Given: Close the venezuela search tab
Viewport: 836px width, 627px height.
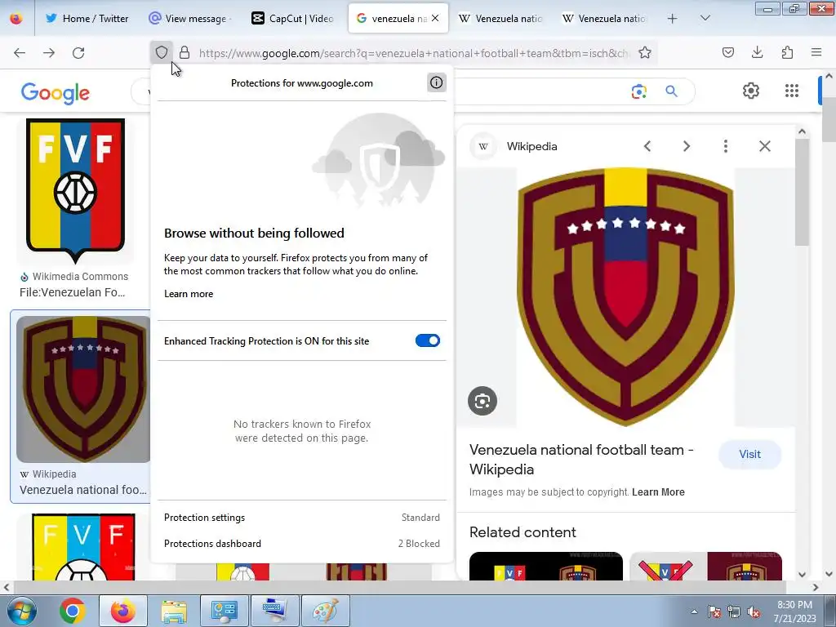Looking at the screenshot, I should (x=435, y=18).
